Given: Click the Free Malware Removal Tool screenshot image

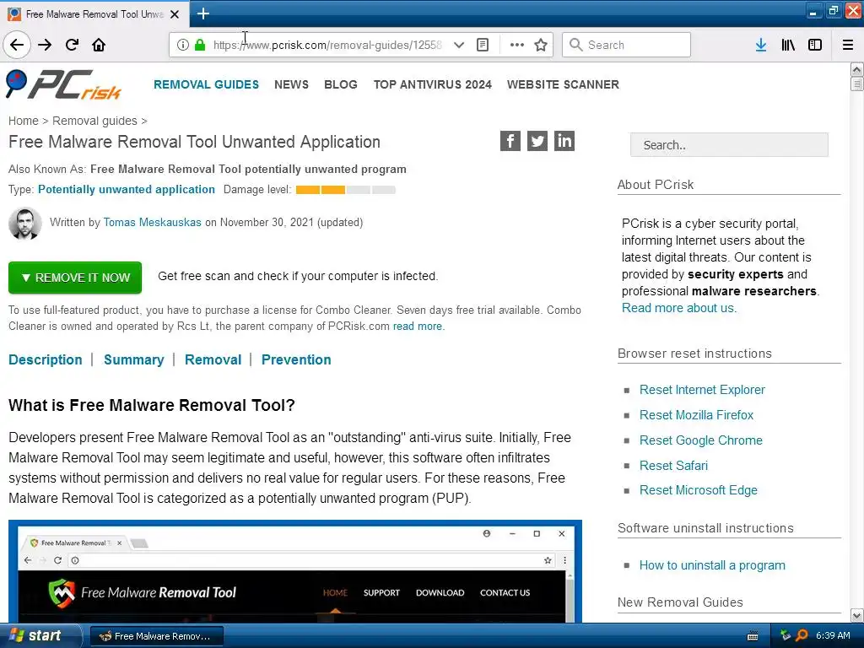Looking at the screenshot, I should coord(294,571).
